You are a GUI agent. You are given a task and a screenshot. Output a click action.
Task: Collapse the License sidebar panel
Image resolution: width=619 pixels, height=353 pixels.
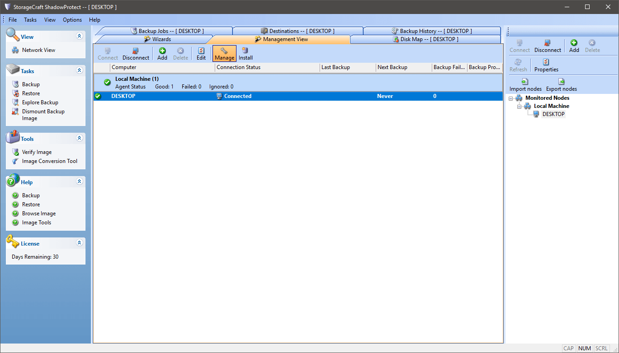click(80, 243)
